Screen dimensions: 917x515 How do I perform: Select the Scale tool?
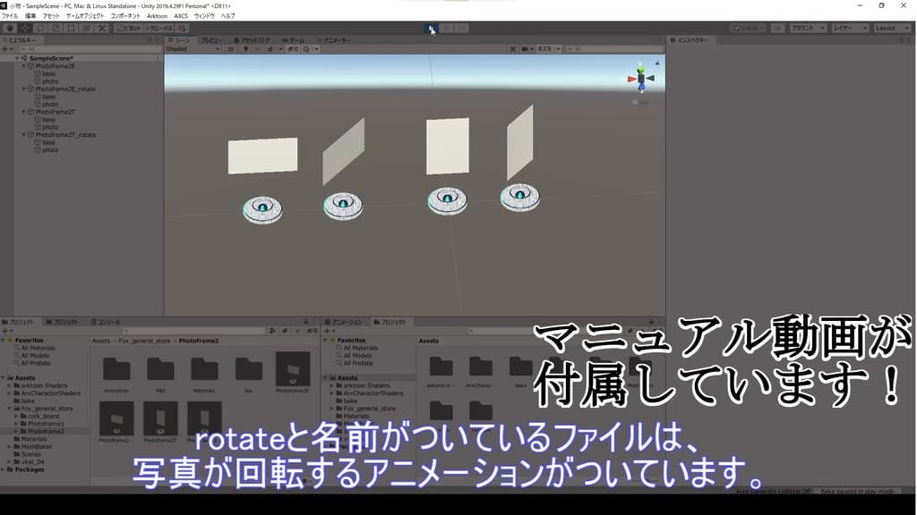[56, 28]
